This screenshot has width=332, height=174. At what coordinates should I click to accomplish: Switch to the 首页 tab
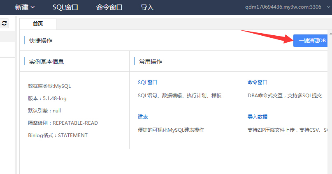tap(38, 24)
